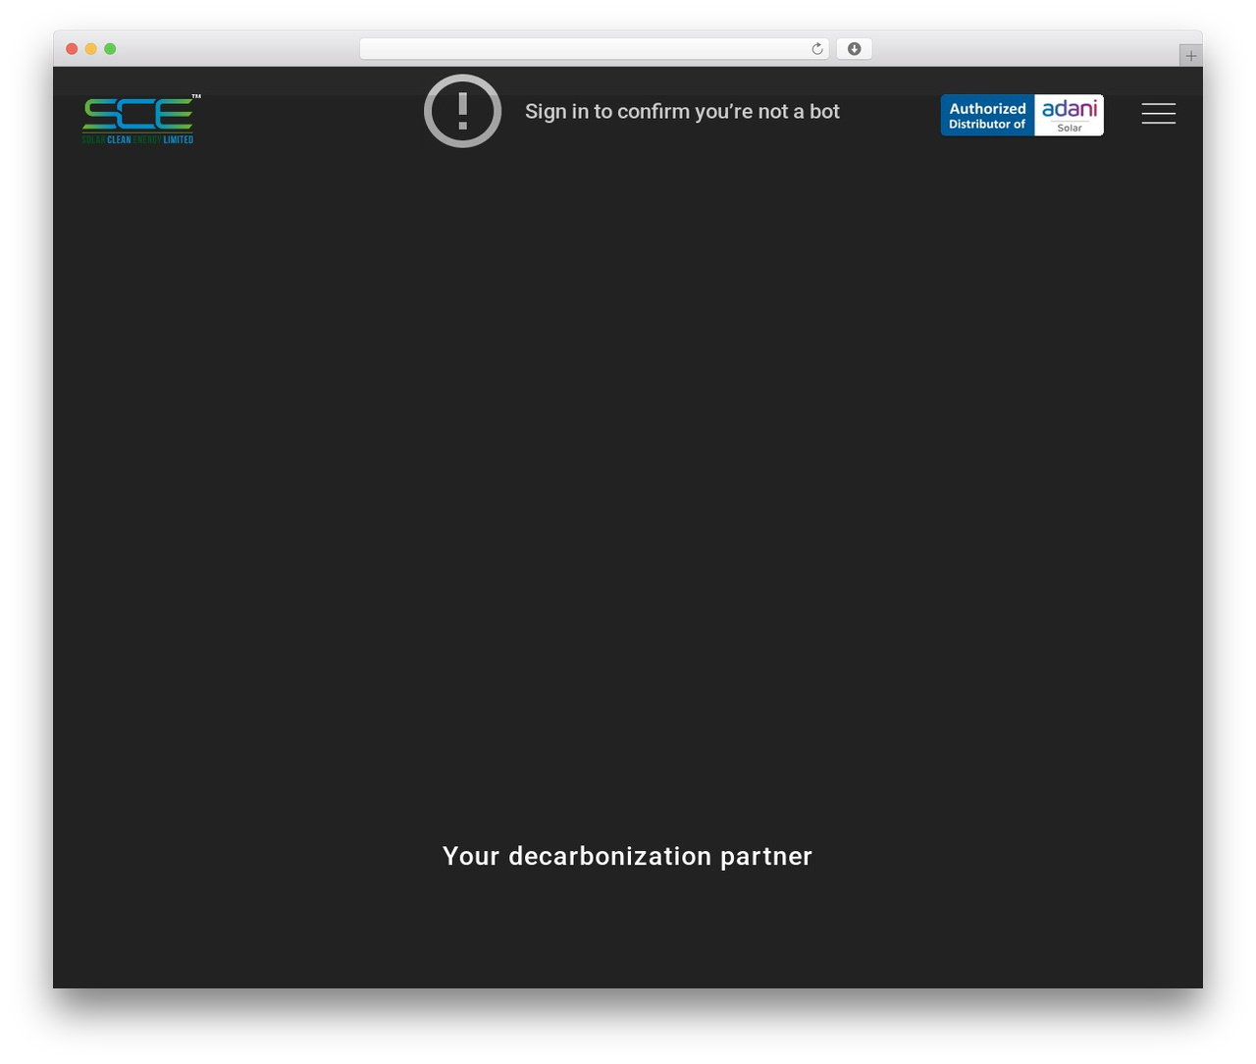This screenshot has width=1256, height=1064.
Task: Close the browser window using red button
Action: point(72,49)
